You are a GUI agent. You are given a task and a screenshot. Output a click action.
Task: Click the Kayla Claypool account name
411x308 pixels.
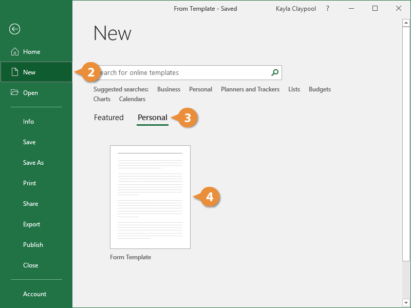[295, 8]
